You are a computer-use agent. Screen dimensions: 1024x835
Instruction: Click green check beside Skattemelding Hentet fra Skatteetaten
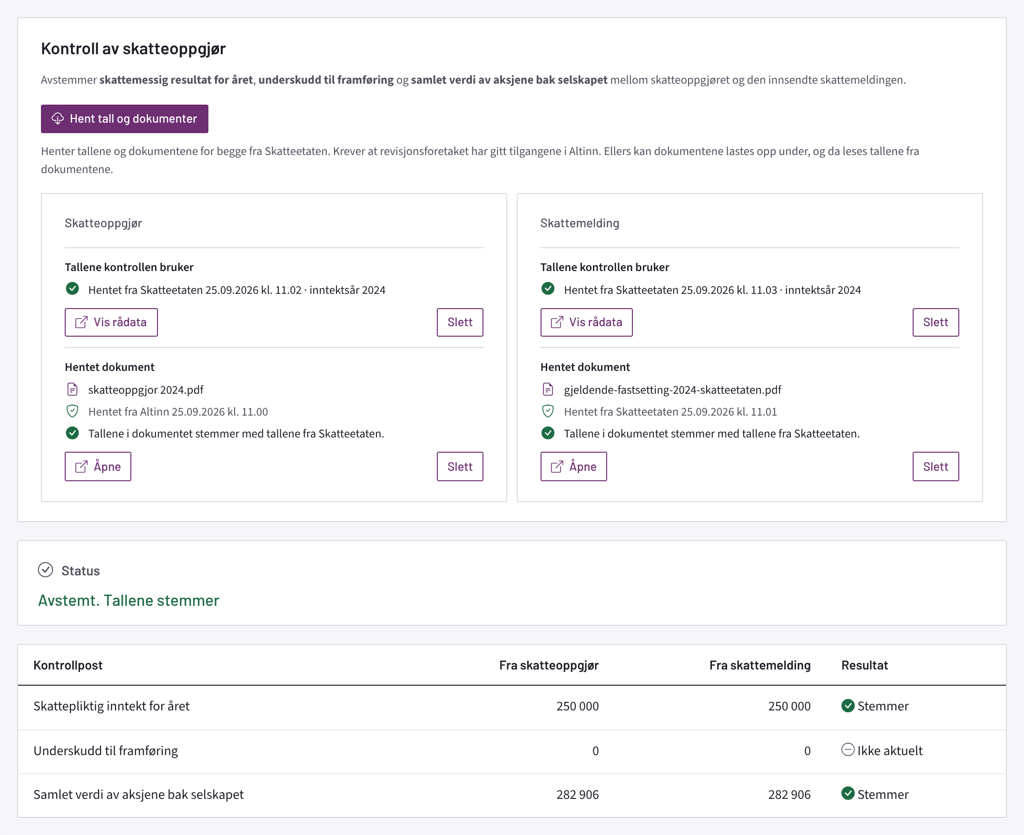pos(548,289)
